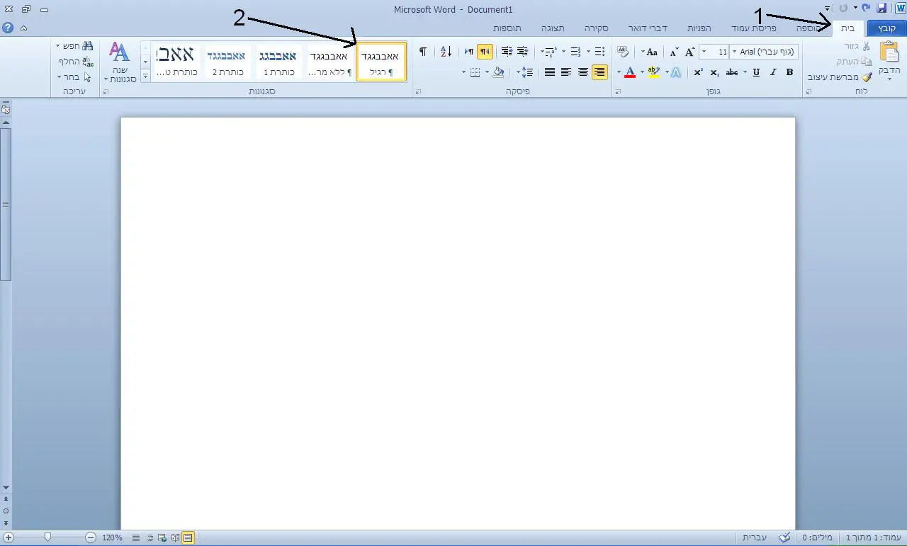
Task: Click the show paragraph marks (¶) icon
Action: pos(423,52)
